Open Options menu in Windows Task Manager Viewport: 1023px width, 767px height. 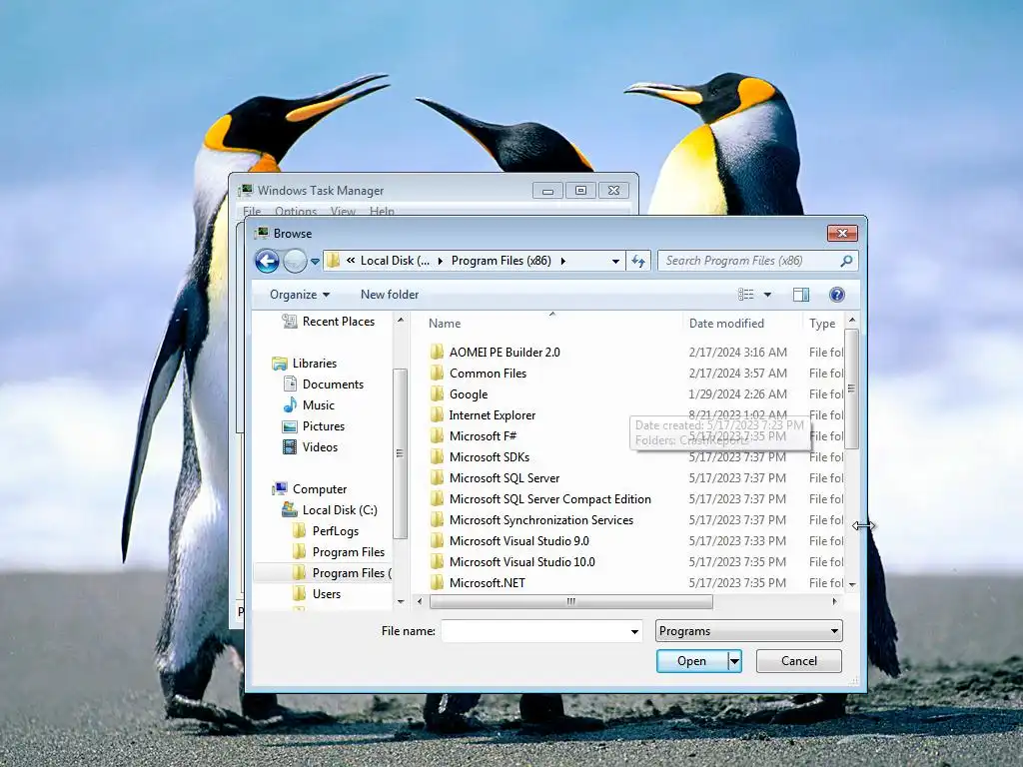296,212
